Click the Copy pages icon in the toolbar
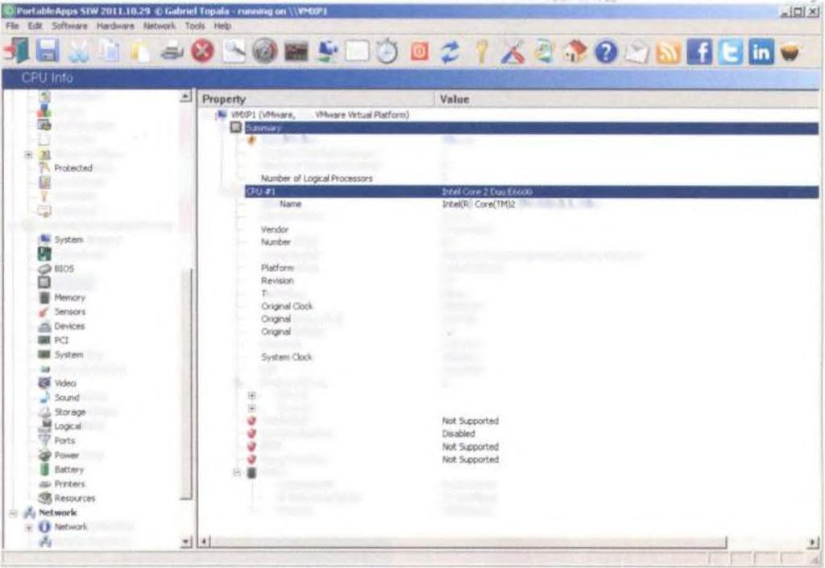Image resolution: width=825 pixels, height=568 pixels. [110, 51]
